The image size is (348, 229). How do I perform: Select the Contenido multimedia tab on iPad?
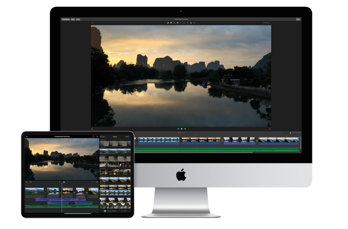click(x=109, y=211)
